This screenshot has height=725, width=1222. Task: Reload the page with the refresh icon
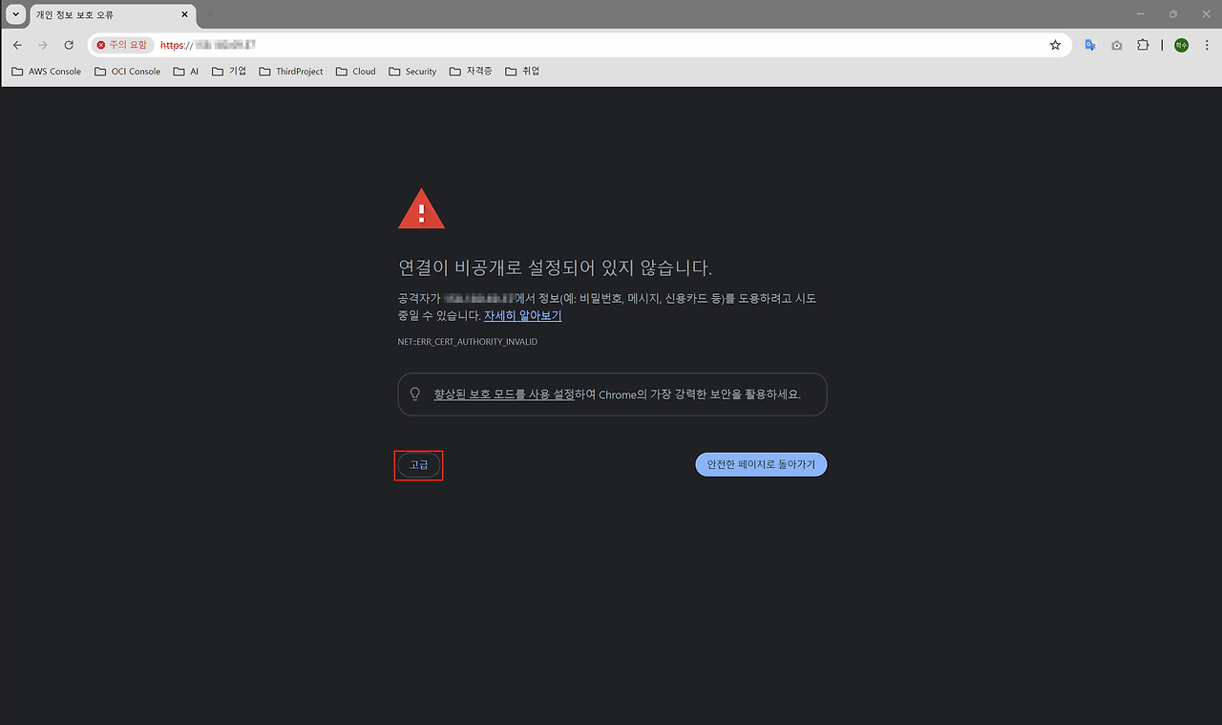(69, 45)
